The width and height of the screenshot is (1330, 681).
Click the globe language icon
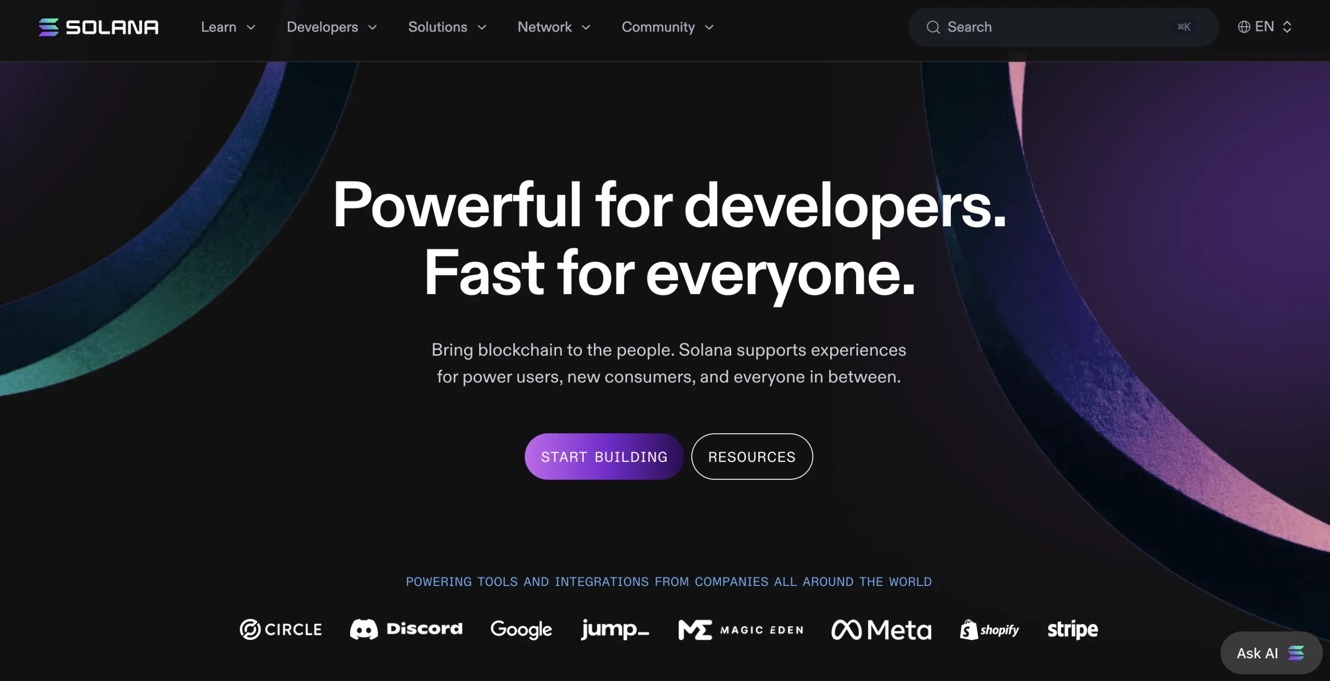[x=1244, y=27]
